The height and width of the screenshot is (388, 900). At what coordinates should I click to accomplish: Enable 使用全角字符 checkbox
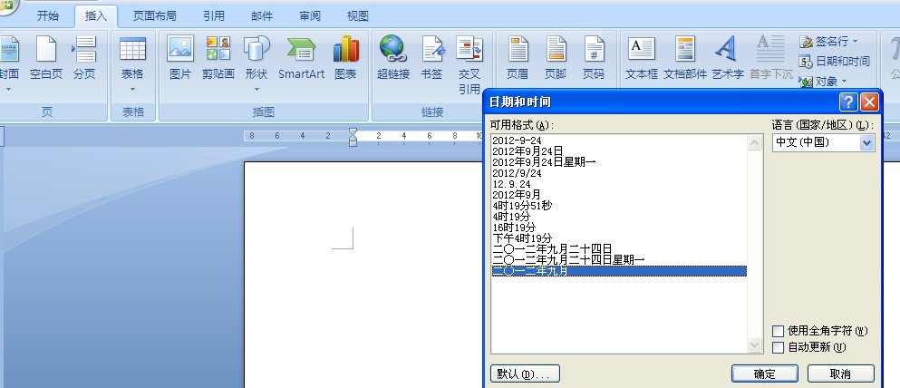pyautogui.click(x=779, y=331)
